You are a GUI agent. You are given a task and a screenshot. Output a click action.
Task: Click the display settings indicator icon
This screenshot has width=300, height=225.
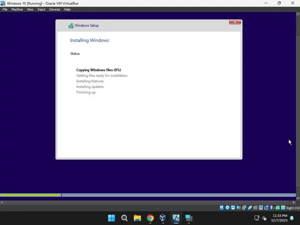pyautogui.click(x=261, y=208)
